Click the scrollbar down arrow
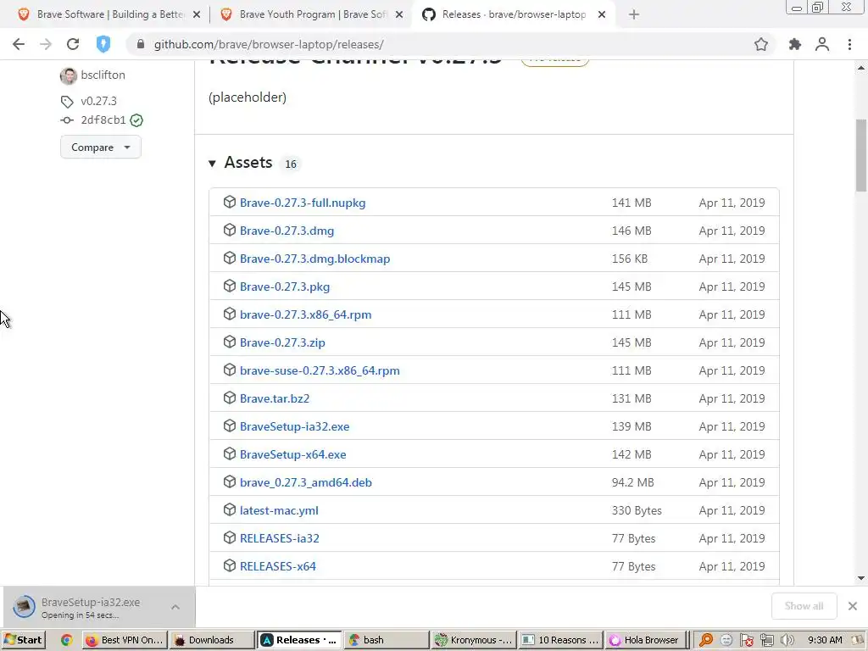 tap(861, 578)
